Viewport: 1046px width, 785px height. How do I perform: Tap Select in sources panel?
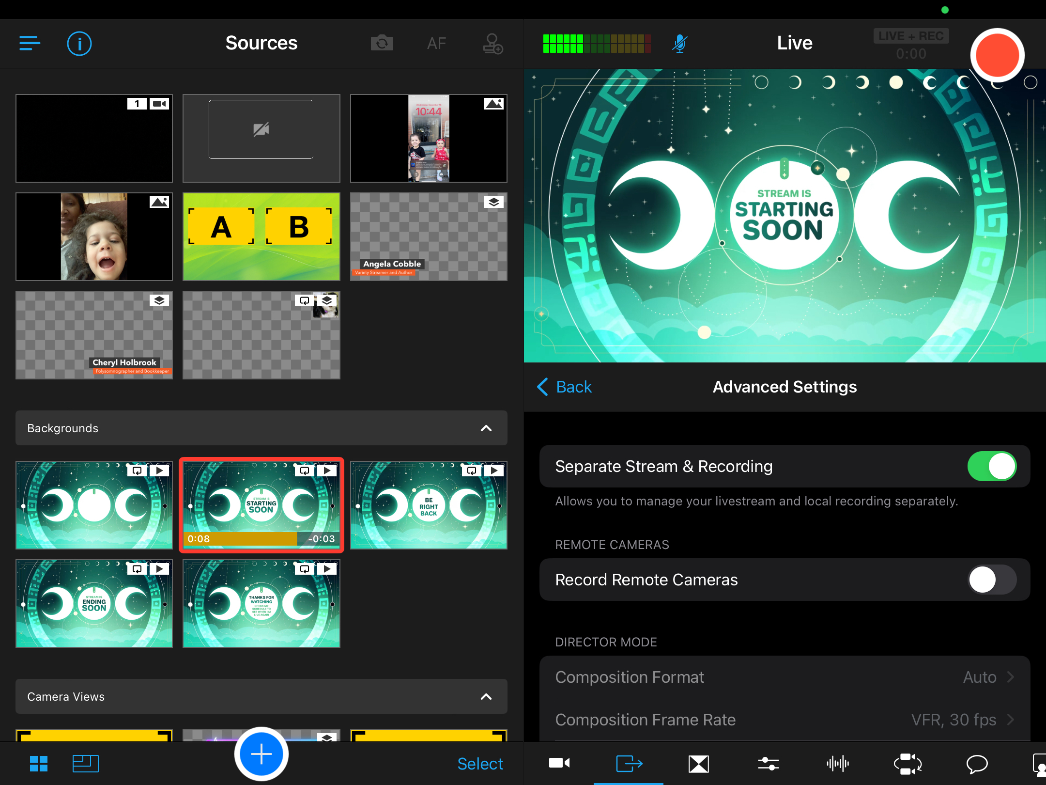[480, 764]
